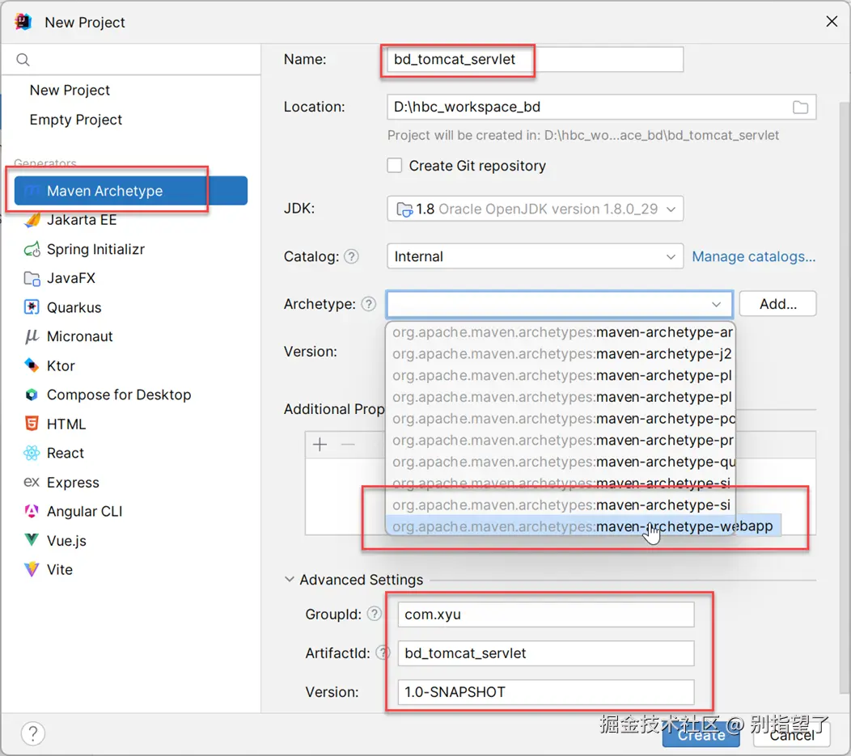The width and height of the screenshot is (851, 756).
Task: Select the React generator icon
Action: click(x=32, y=453)
